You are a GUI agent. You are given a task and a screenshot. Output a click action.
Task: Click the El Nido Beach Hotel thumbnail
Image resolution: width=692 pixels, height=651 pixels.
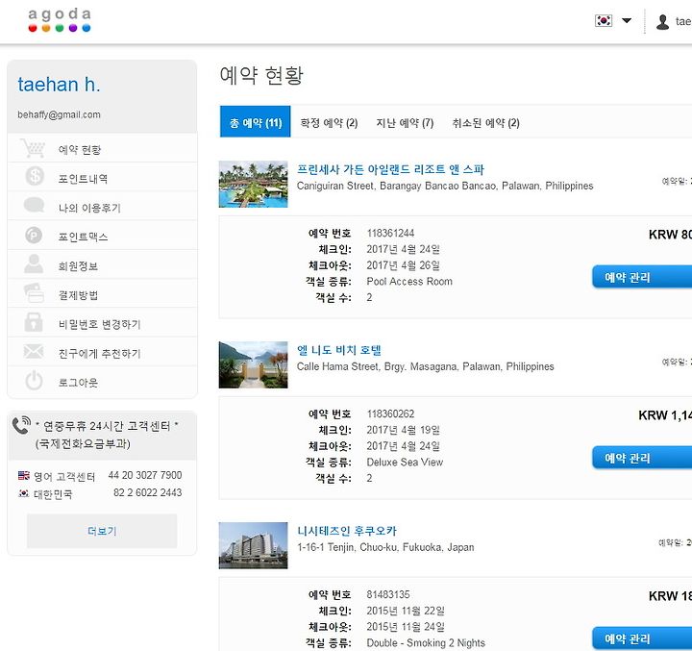pos(254,364)
